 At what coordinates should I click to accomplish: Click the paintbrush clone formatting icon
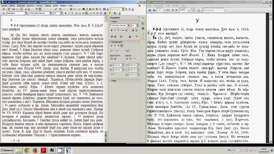tap(56, 9)
